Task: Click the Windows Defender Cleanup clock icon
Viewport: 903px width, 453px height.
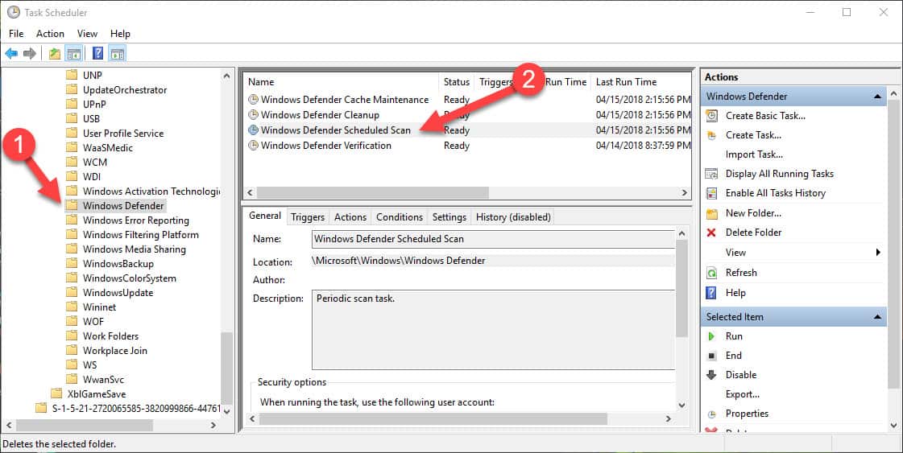Action: [x=253, y=114]
